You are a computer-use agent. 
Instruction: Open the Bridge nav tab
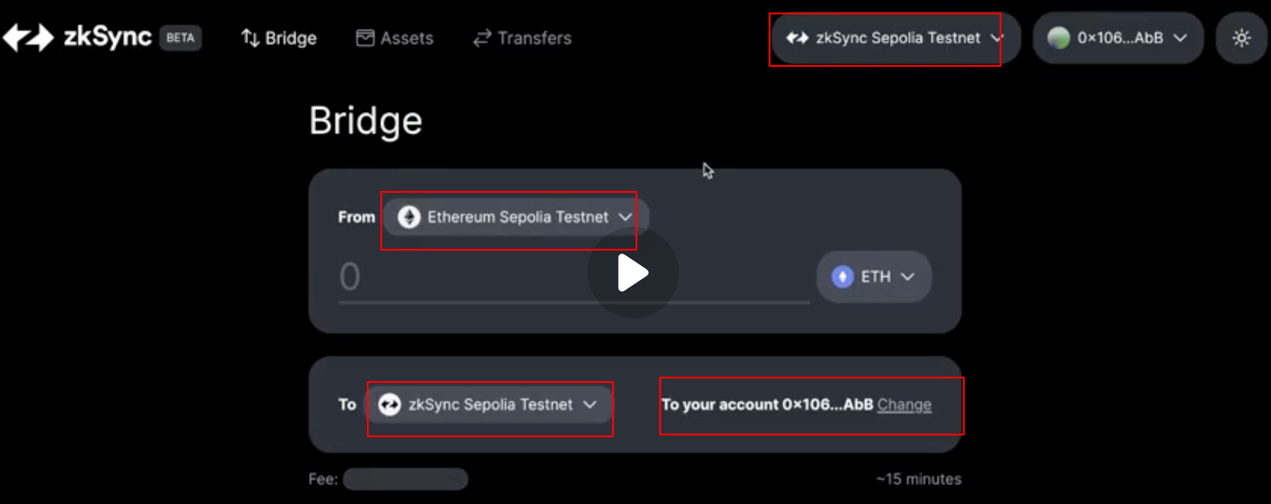pyautogui.click(x=279, y=38)
